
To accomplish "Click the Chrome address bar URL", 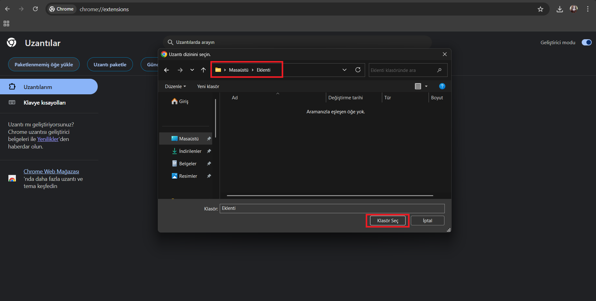I will (104, 9).
